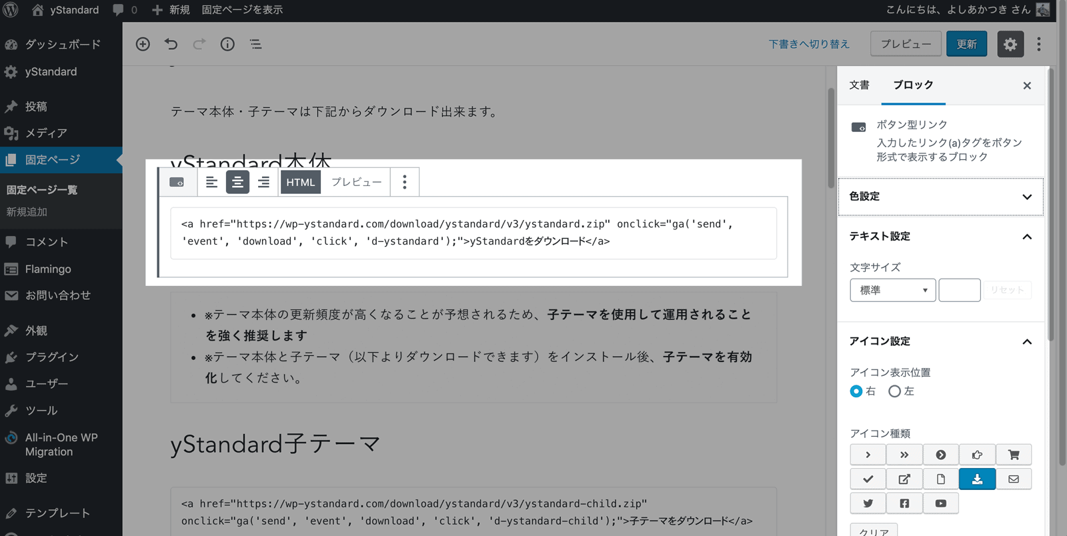Image resolution: width=1067 pixels, height=536 pixels.
Task: Choose the single chevron right icon
Action: (x=868, y=455)
